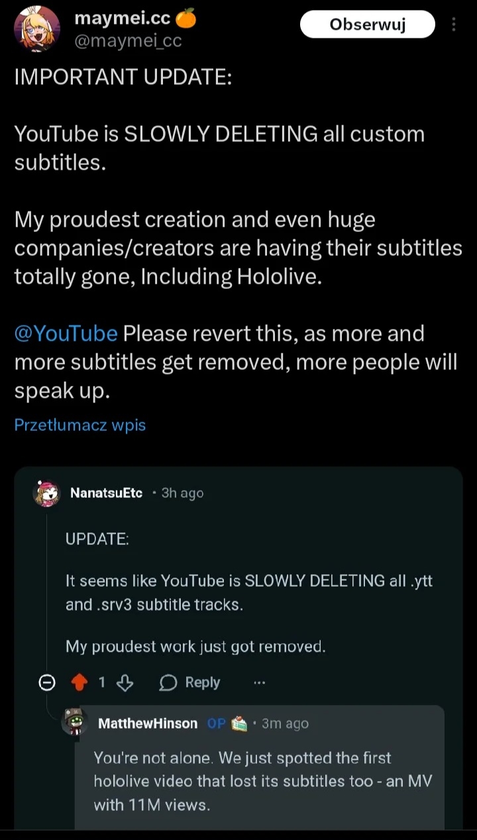477x840 pixels.
Task: Click Przetłumacz wpis translate link
Action: [79, 425]
